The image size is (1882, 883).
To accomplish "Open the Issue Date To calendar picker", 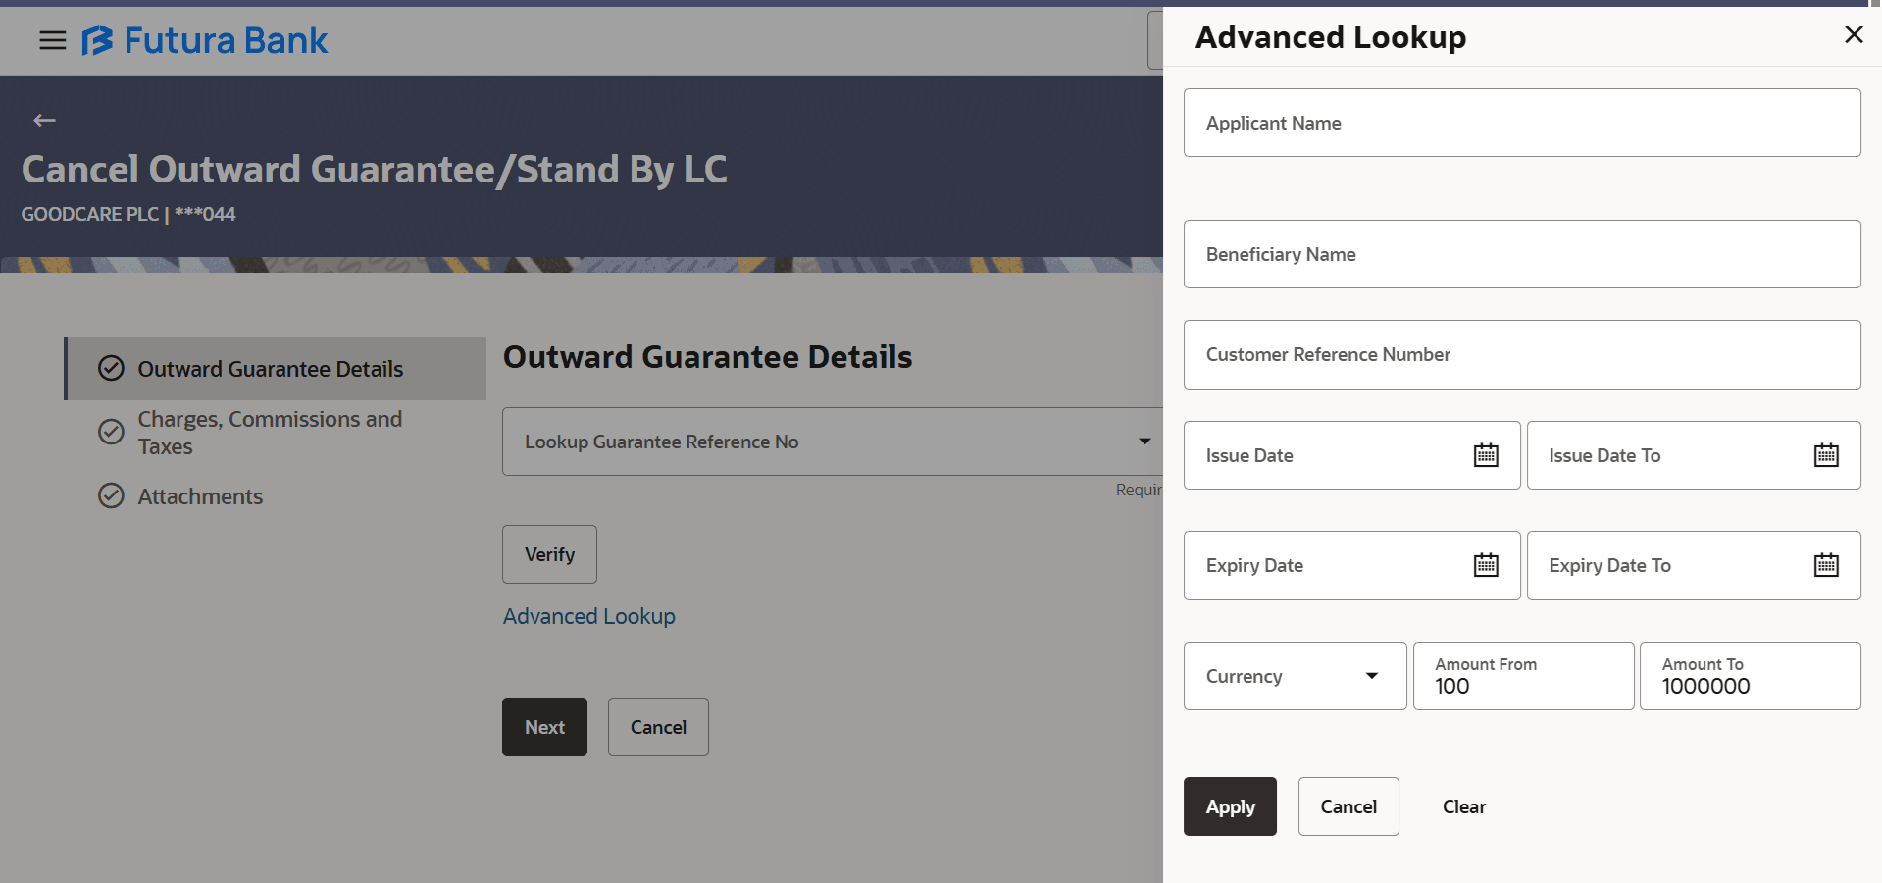I will pyautogui.click(x=1824, y=454).
